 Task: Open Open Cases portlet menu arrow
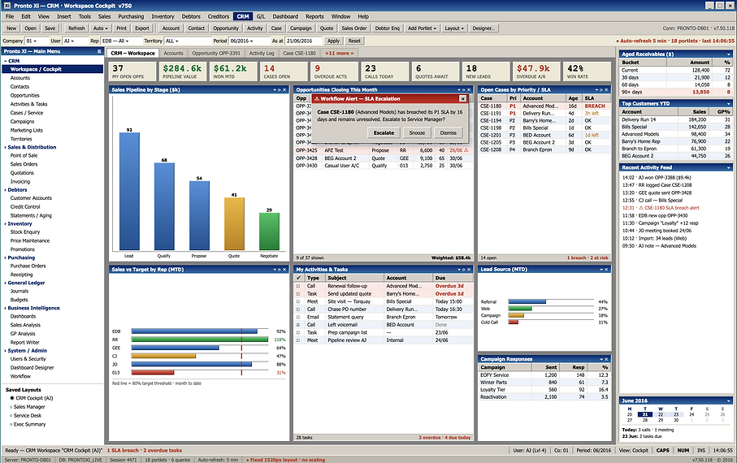[596, 90]
